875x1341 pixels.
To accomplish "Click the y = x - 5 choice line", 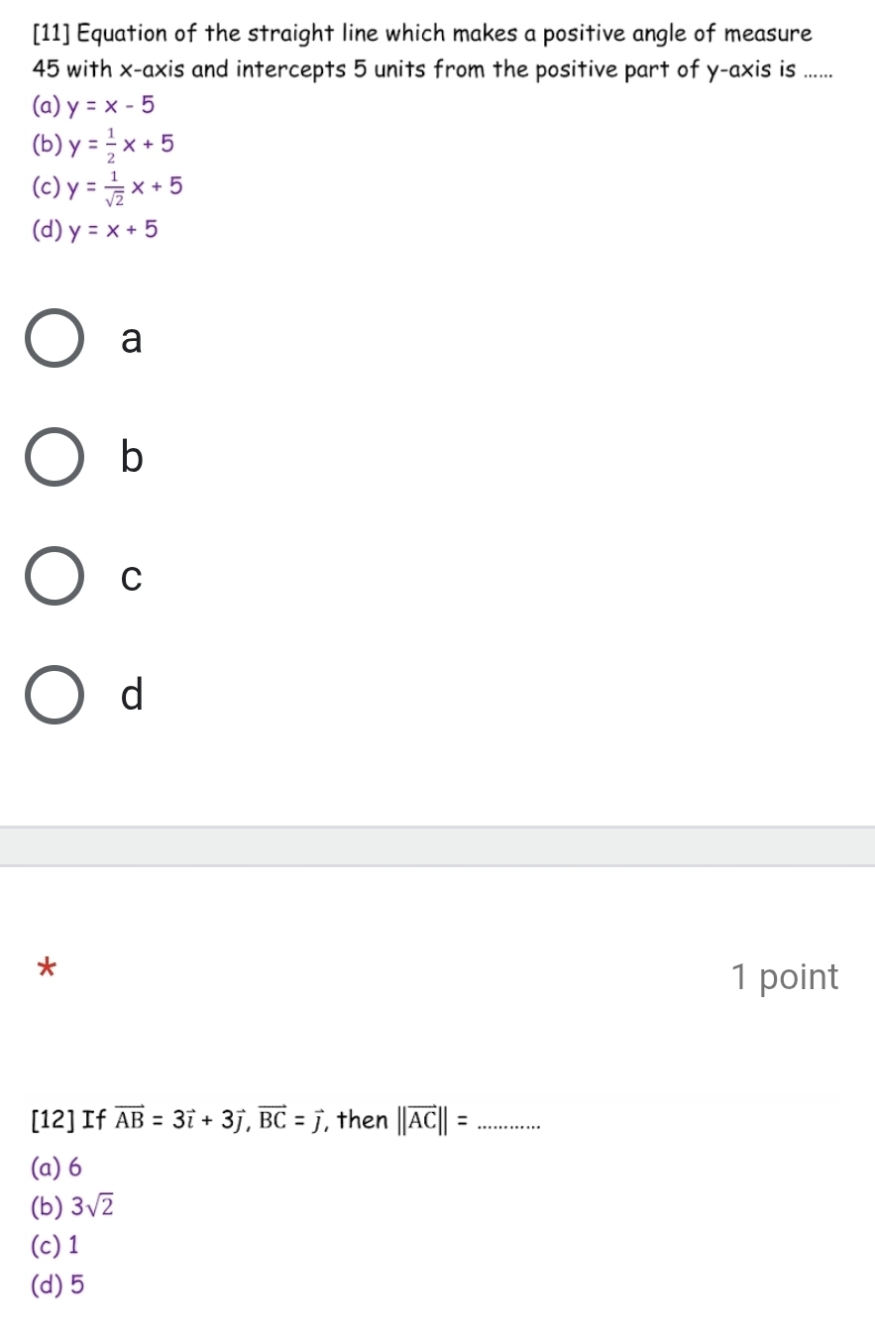I will 93,105.
